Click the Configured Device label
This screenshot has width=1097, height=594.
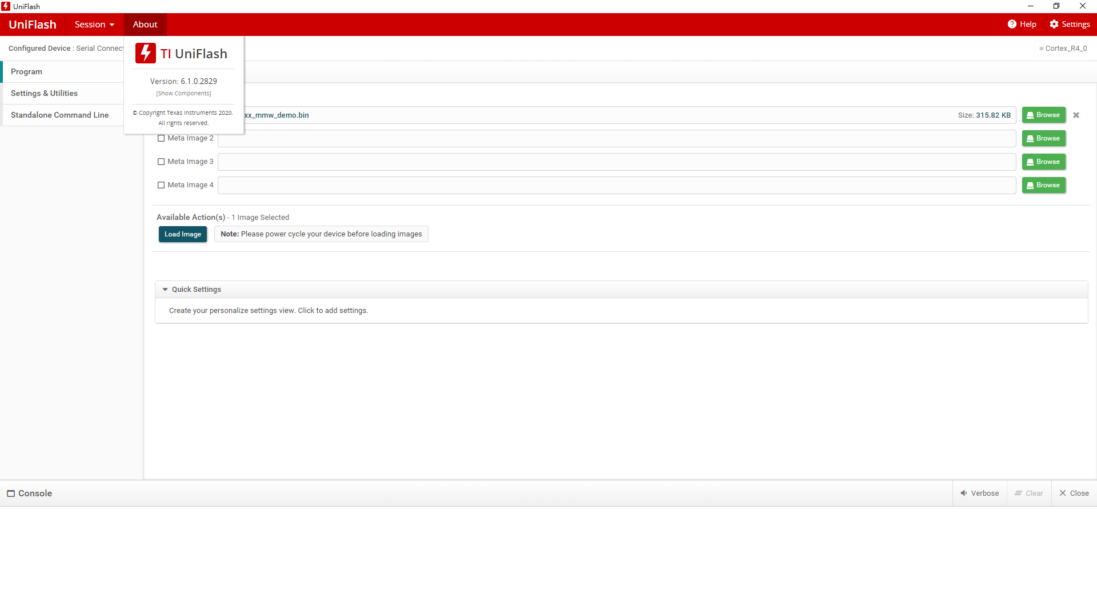pyautogui.click(x=39, y=49)
